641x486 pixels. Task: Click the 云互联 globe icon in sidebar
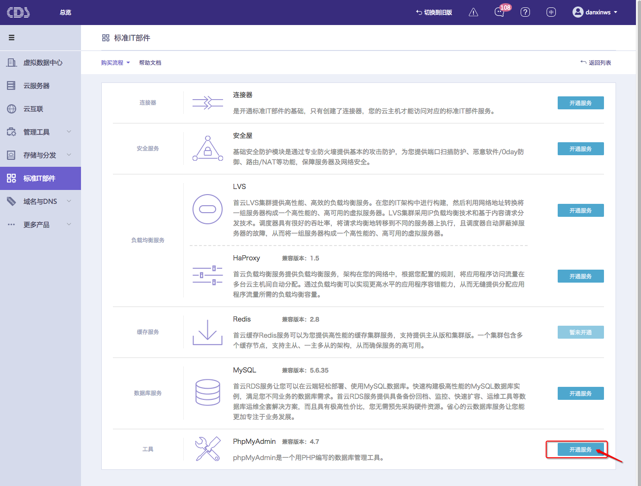click(12, 109)
